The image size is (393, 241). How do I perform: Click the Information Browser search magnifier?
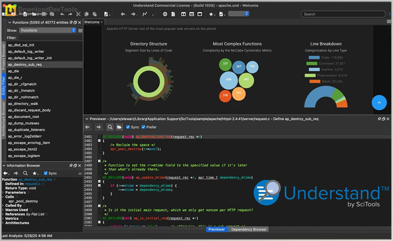click(25, 173)
